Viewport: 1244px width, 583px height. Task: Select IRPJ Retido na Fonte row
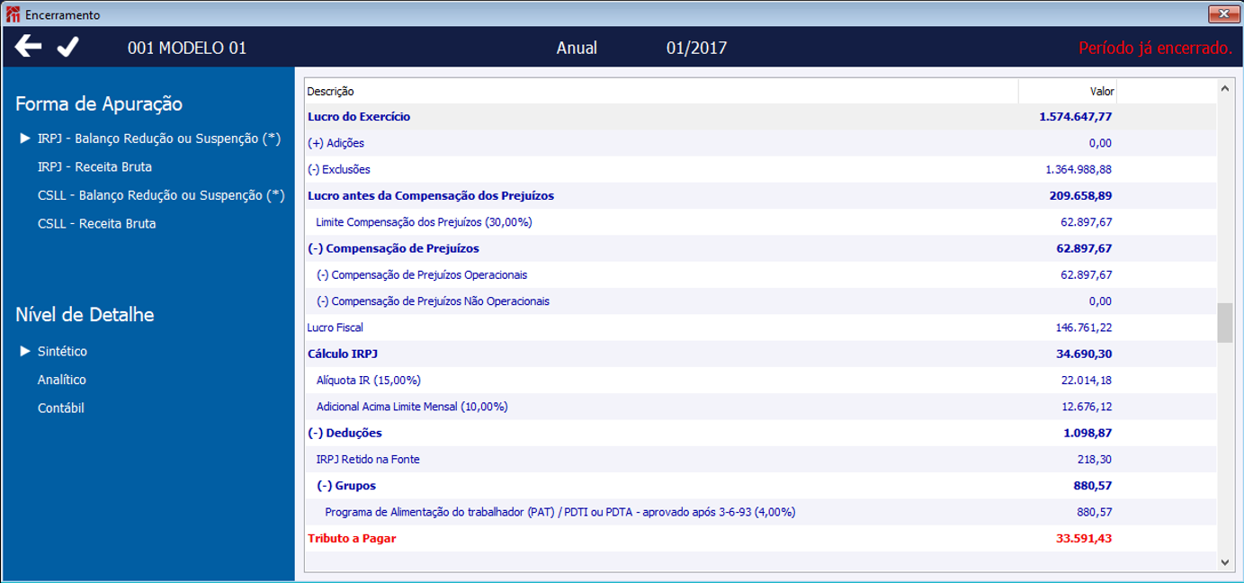760,460
